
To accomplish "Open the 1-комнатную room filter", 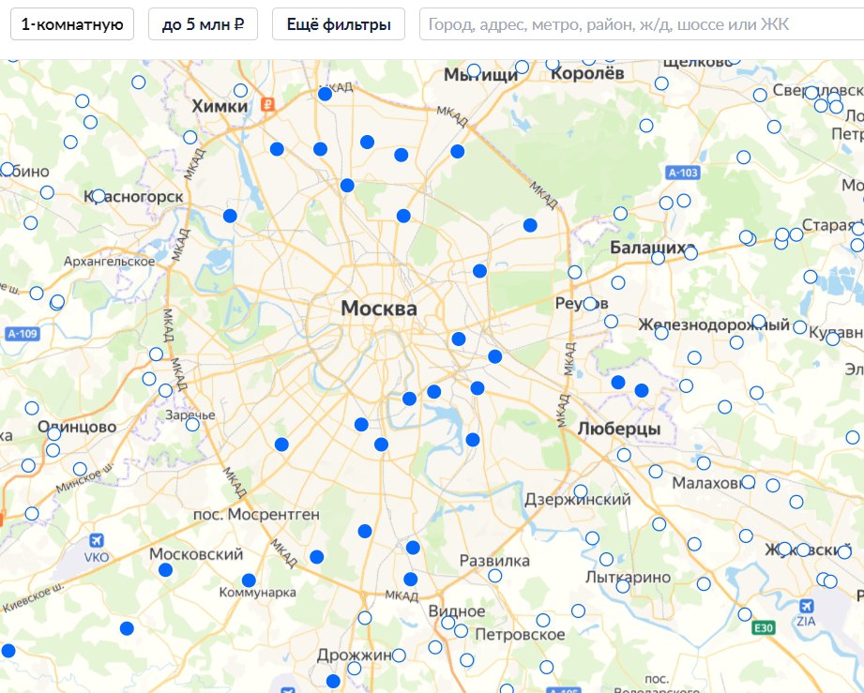I will click(72, 24).
